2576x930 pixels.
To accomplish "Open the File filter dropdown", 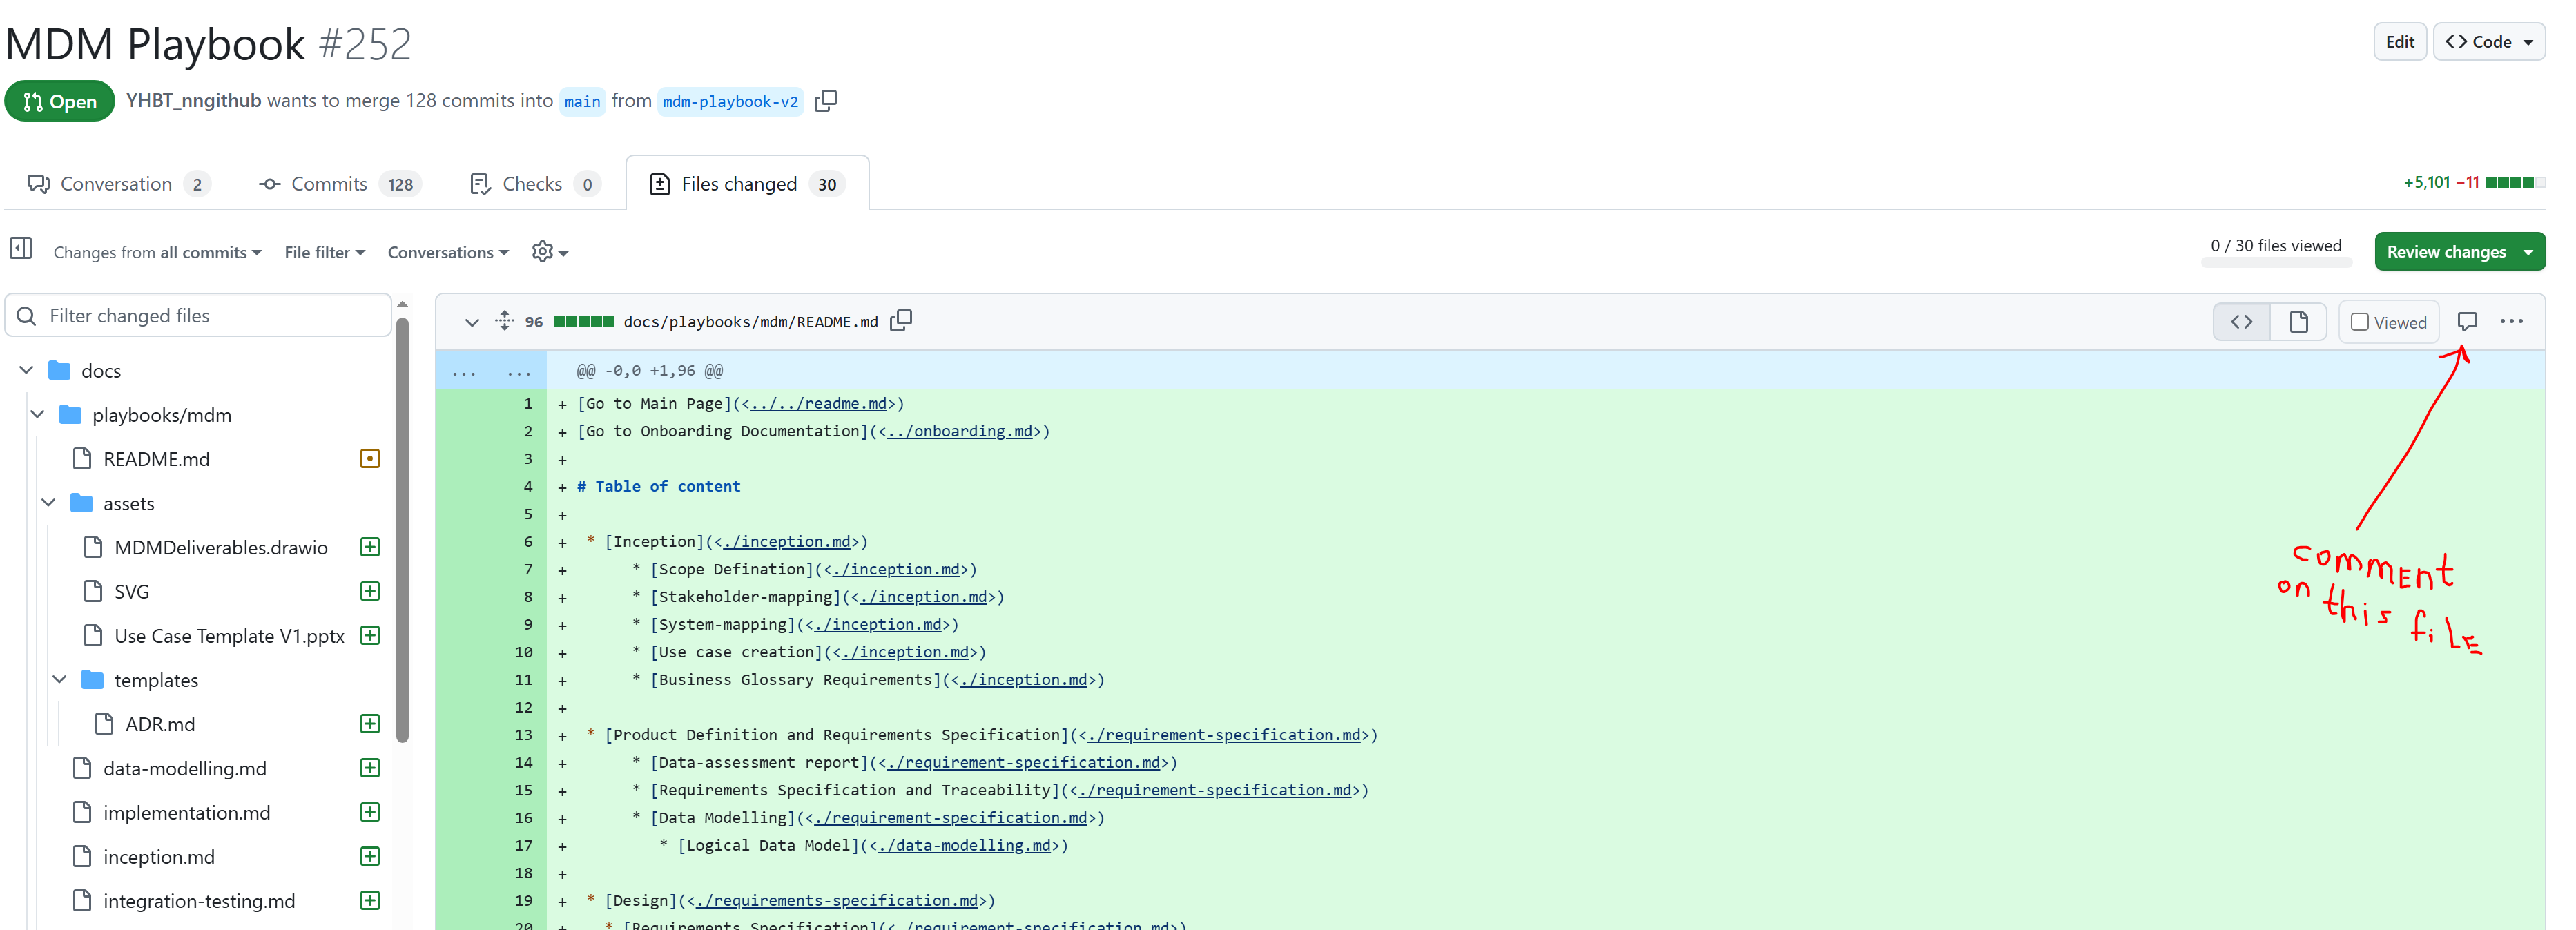I will click(325, 253).
